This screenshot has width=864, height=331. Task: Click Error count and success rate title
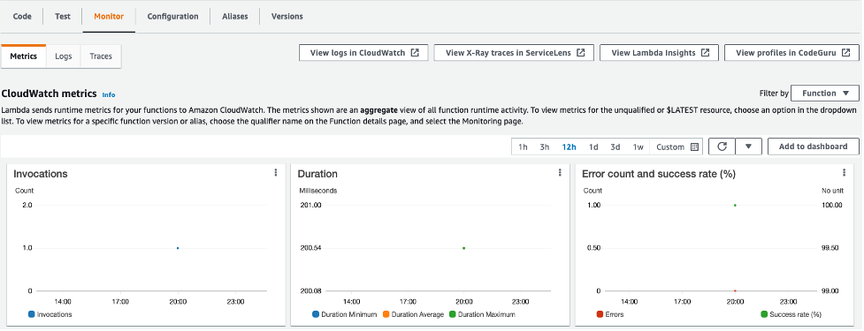[x=659, y=174]
